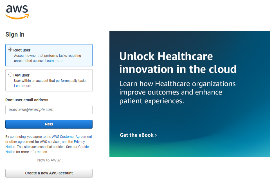
Task: Open Learn more link under IAM user
Action: click(23, 86)
